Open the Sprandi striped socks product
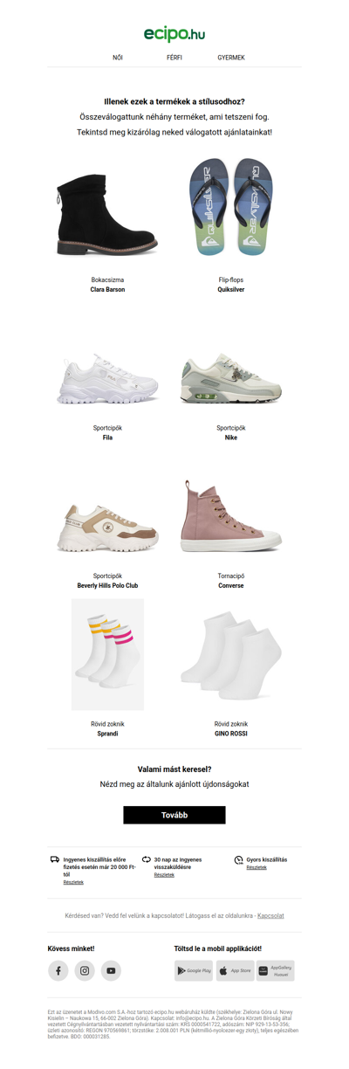The width and height of the screenshot is (349, 1069). point(107,654)
